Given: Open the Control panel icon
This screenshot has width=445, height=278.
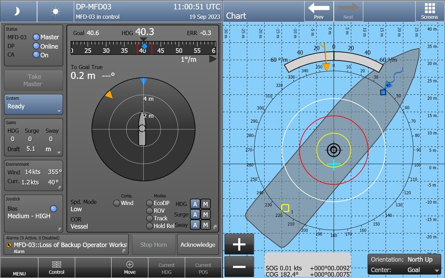Looking at the screenshot, I should pyautogui.click(x=56, y=267).
